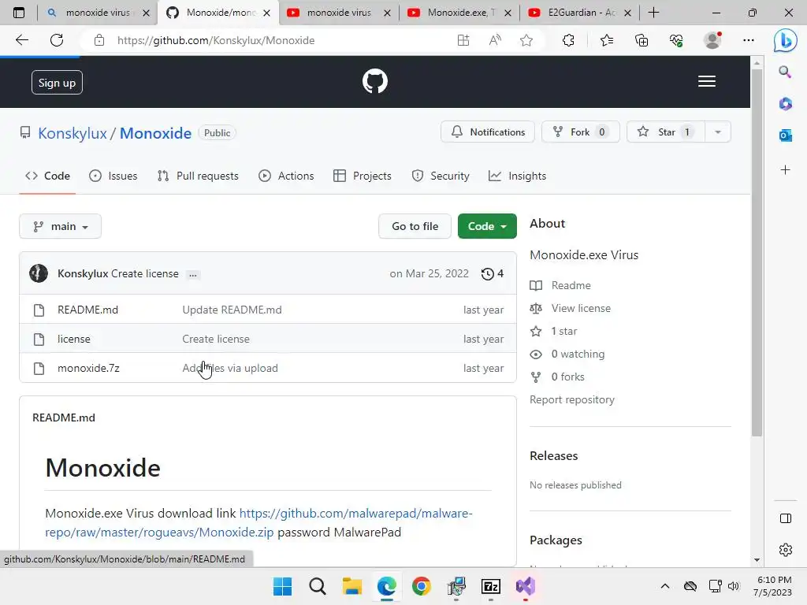Image resolution: width=807 pixels, height=605 pixels.
Task: Switch to the Actions tab
Action: pos(286,176)
